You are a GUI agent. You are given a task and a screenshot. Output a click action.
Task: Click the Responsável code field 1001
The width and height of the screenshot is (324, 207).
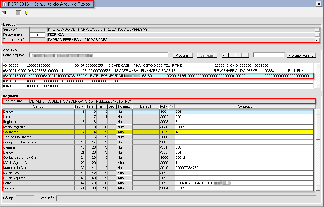point(38,35)
